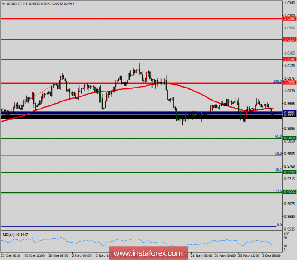297x260 pixels.
Task: Select the OHLC values 0.9933 0.9946 0.9932 0.9944
Action: pyautogui.click(x=52, y=4)
